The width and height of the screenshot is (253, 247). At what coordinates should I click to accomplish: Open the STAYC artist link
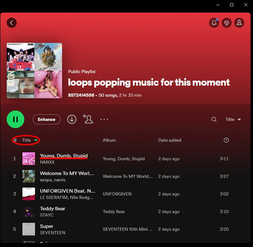coord(47,215)
